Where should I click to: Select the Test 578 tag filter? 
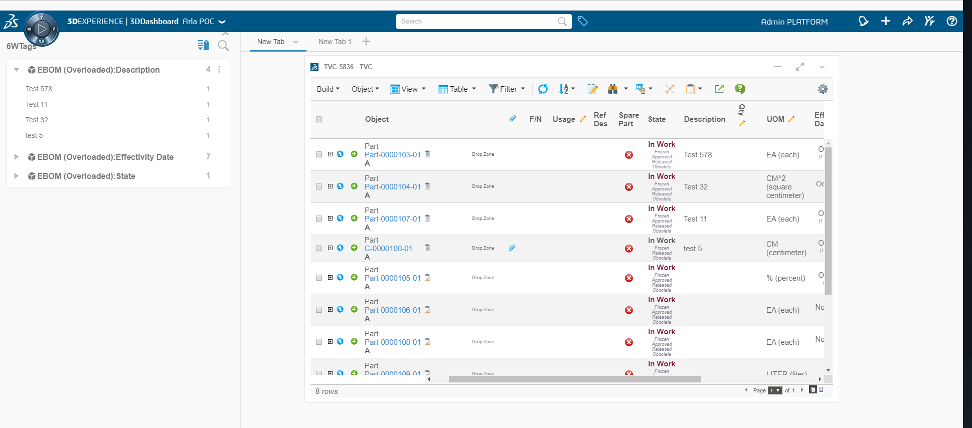coord(39,89)
